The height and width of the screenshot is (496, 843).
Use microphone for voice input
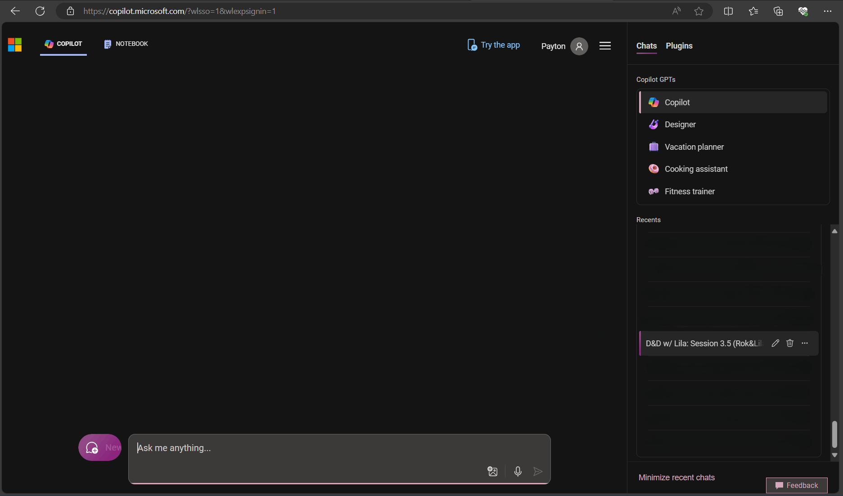518,471
